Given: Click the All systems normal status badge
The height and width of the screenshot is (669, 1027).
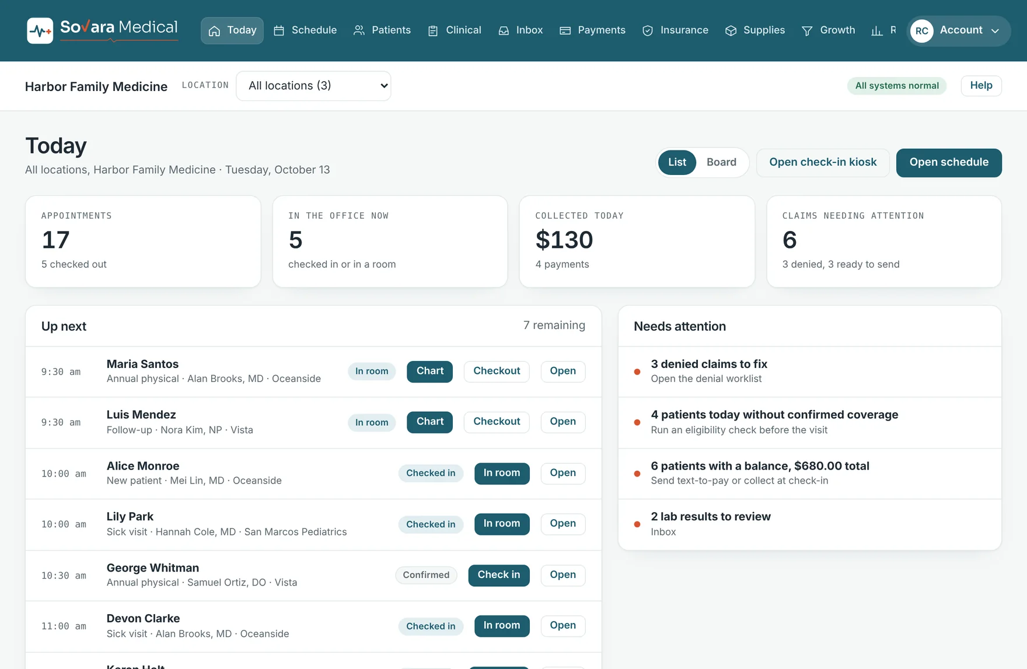Looking at the screenshot, I should 897,86.
